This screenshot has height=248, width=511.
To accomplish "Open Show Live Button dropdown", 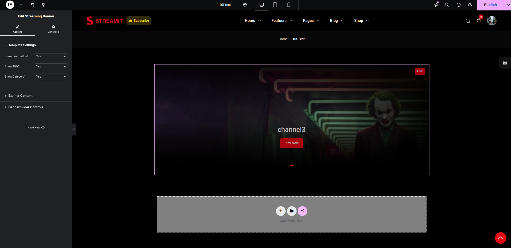I will point(51,56).
